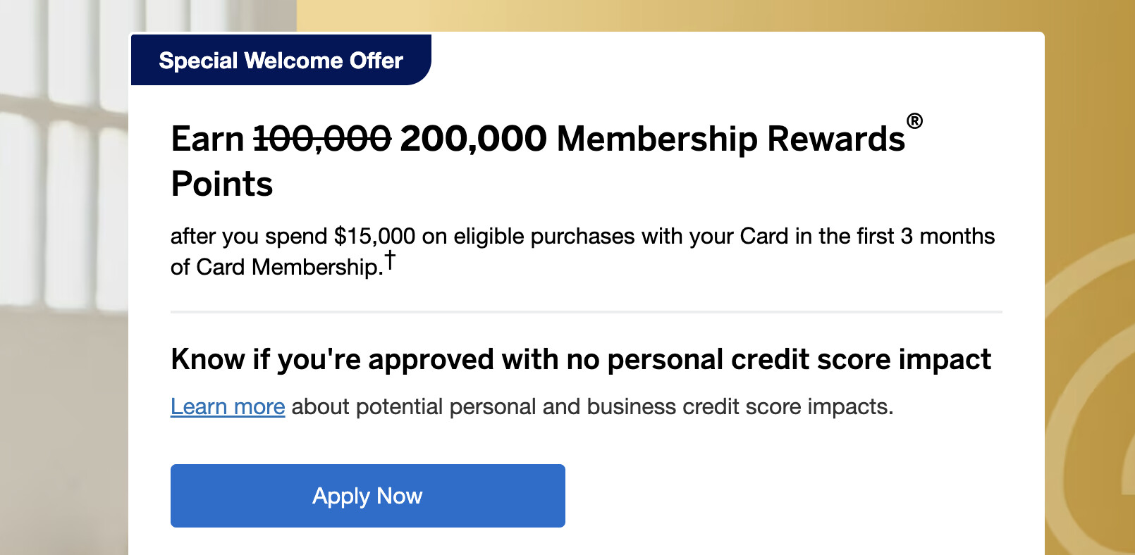The height and width of the screenshot is (555, 1135).
Task: Click the registered trademark symbol after Rewards
Action: 914,121
